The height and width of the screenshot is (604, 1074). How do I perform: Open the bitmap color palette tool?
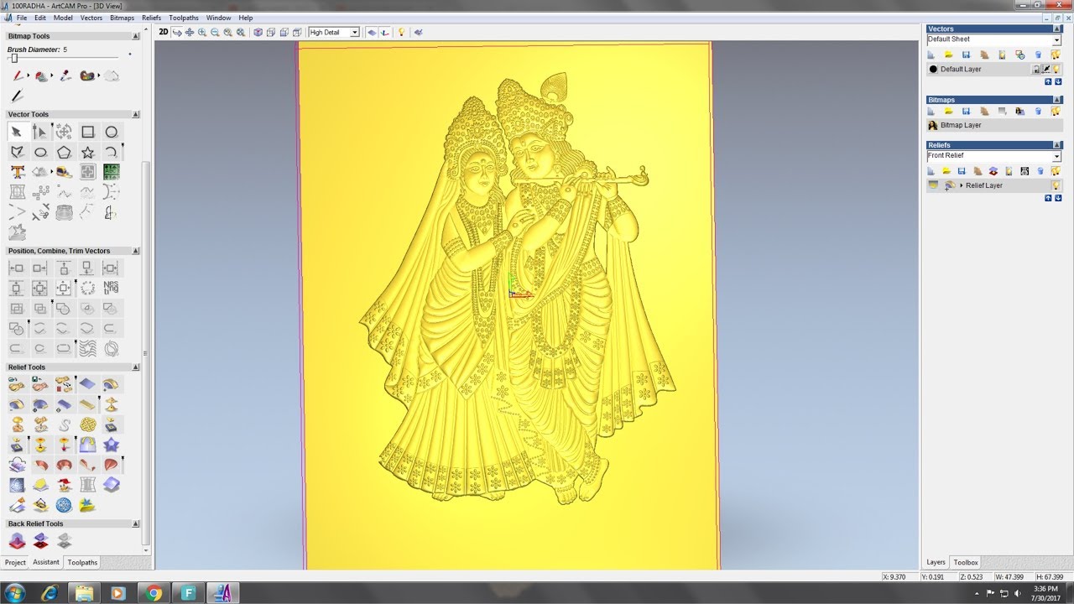87,76
